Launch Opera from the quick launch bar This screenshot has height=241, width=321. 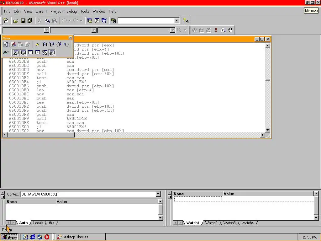click(x=47, y=237)
